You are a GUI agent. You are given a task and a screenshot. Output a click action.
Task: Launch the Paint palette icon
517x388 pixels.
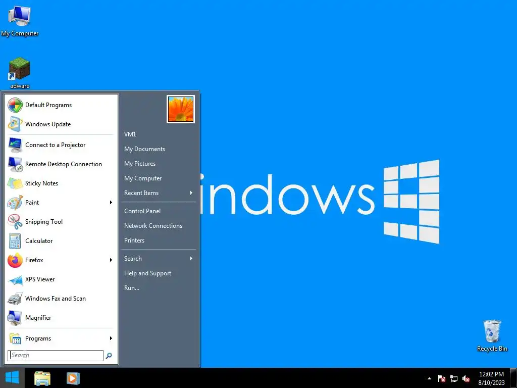pyautogui.click(x=15, y=203)
